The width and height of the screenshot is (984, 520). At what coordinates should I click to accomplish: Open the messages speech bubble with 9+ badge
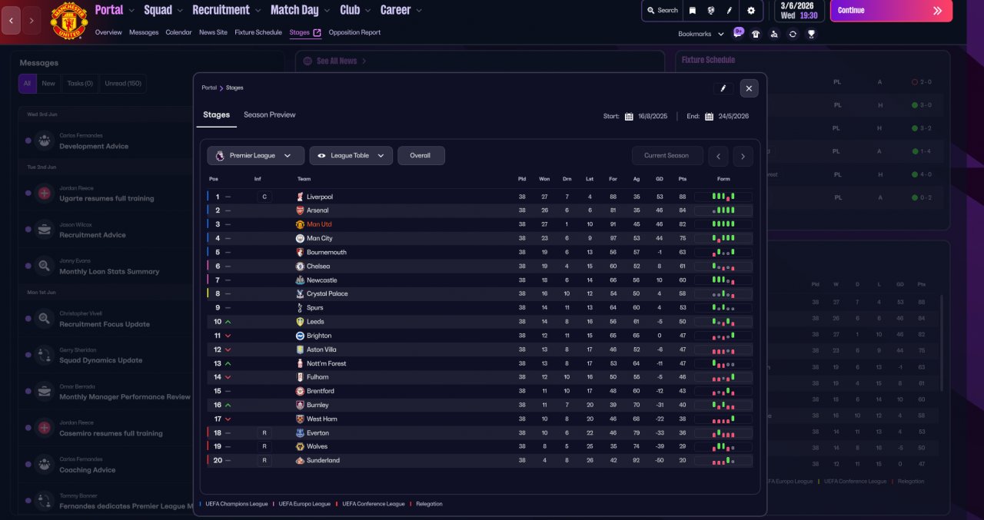pos(739,32)
